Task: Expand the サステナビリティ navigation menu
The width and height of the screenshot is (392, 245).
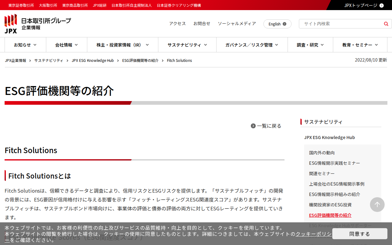Action: (x=187, y=45)
